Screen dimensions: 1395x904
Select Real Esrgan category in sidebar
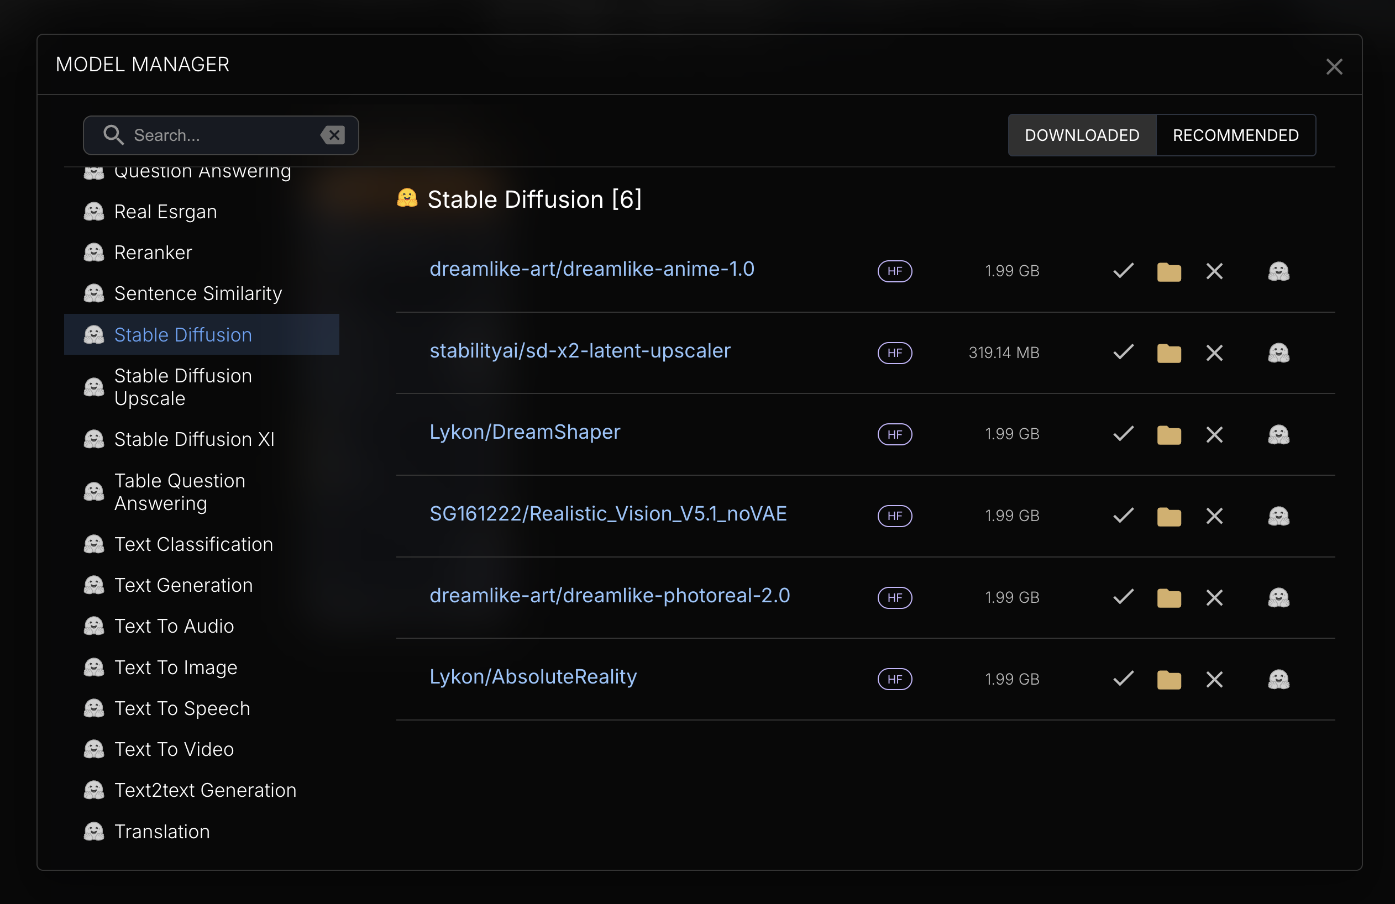click(x=202, y=212)
